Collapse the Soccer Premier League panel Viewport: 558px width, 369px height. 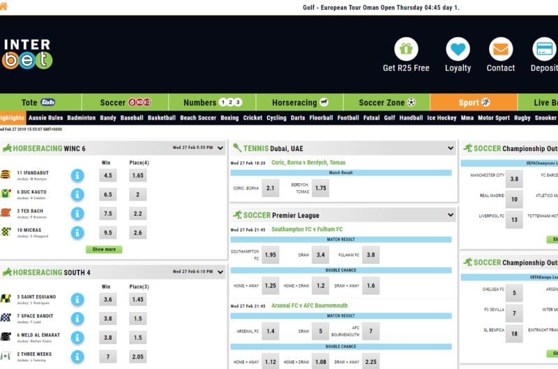pos(450,215)
